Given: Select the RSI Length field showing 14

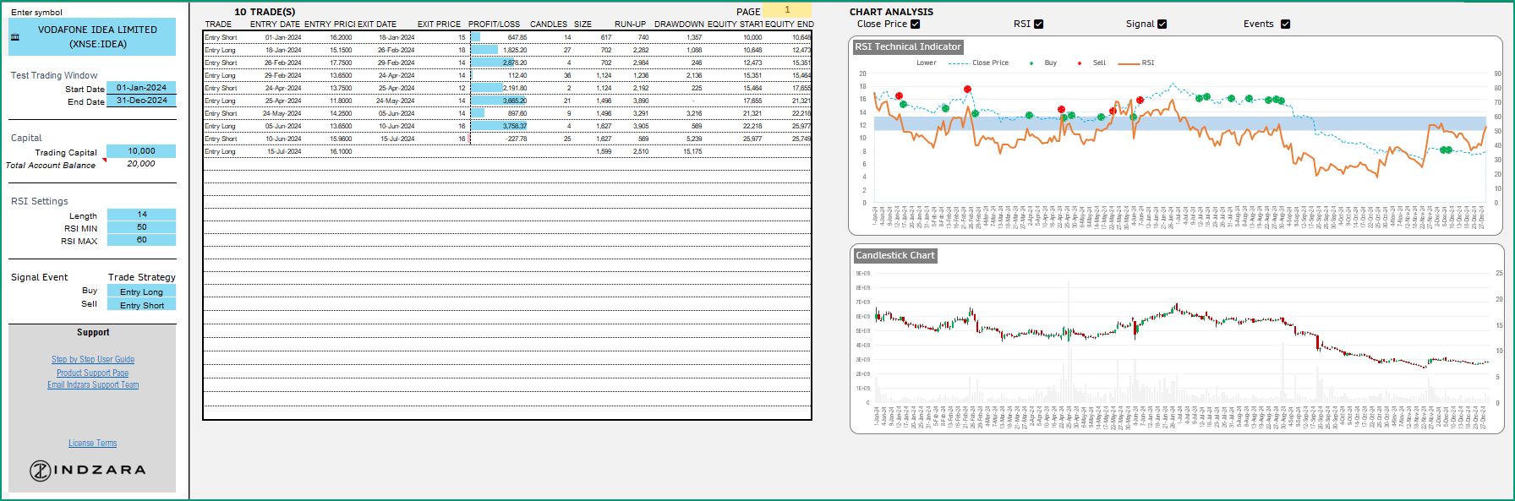Looking at the screenshot, I should 141,215.
